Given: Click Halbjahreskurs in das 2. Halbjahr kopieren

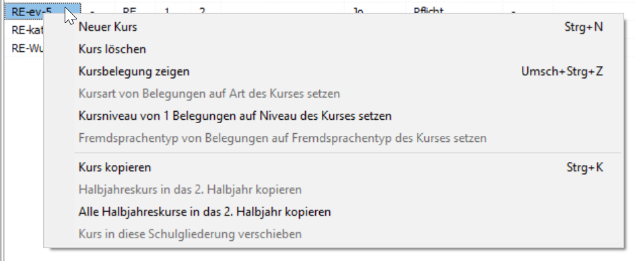Looking at the screenshot, I should (x=190, y=190).
